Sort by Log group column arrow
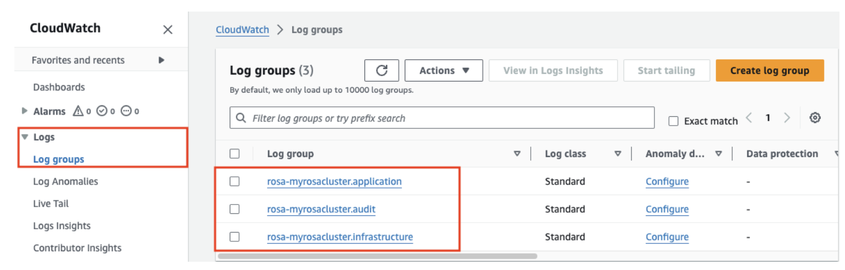Screen dimensions: 845x270 (x=517, y=154)
